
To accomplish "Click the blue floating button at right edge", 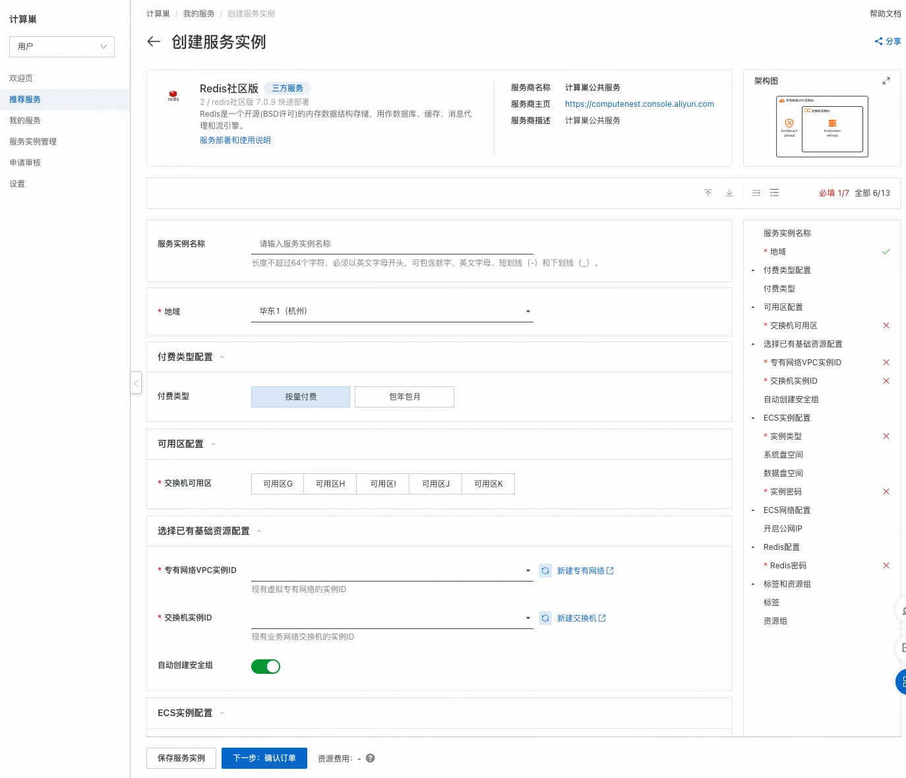I will 901,682.
